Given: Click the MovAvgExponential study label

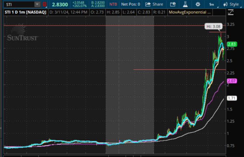Looking at the screenshot, I should [x=190, y=12].
